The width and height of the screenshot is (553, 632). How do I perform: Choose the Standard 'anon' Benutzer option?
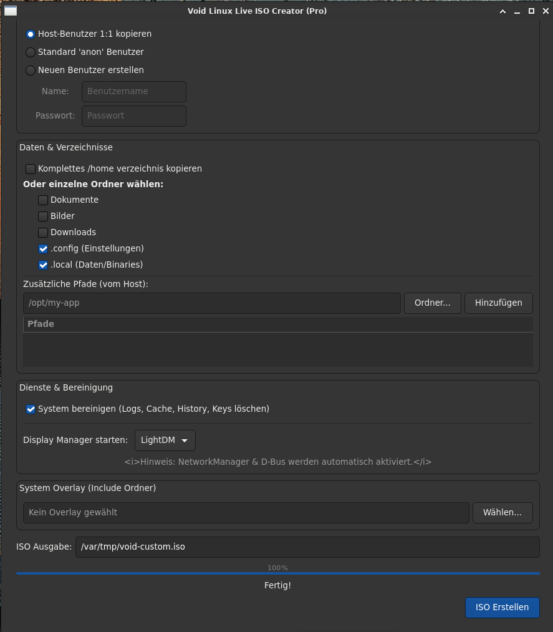(31, 52)
